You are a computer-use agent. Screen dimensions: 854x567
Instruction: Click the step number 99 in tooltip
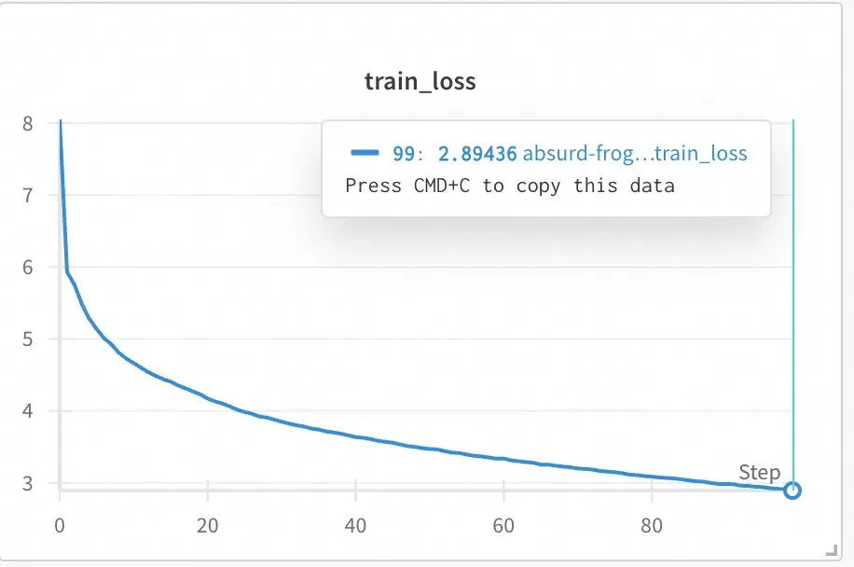[x=404, y=154]
